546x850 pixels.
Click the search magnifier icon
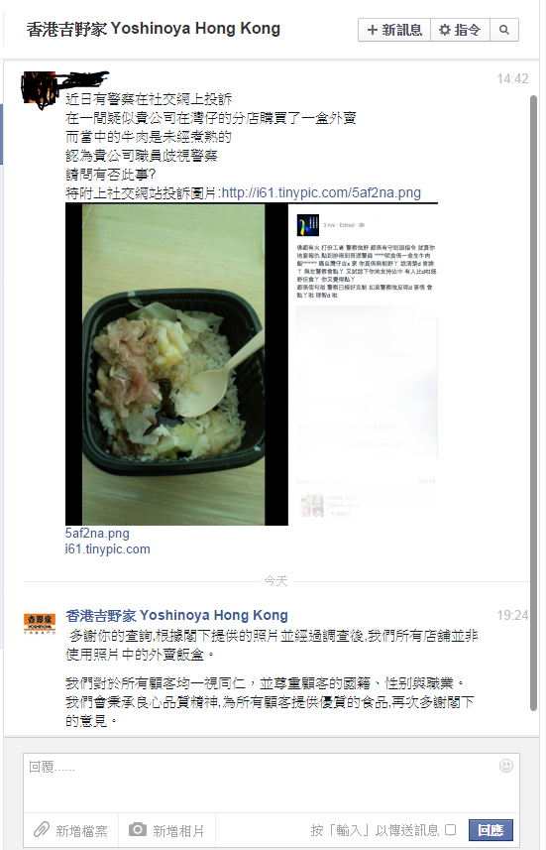pyautogui.click(x=503, y=30)
